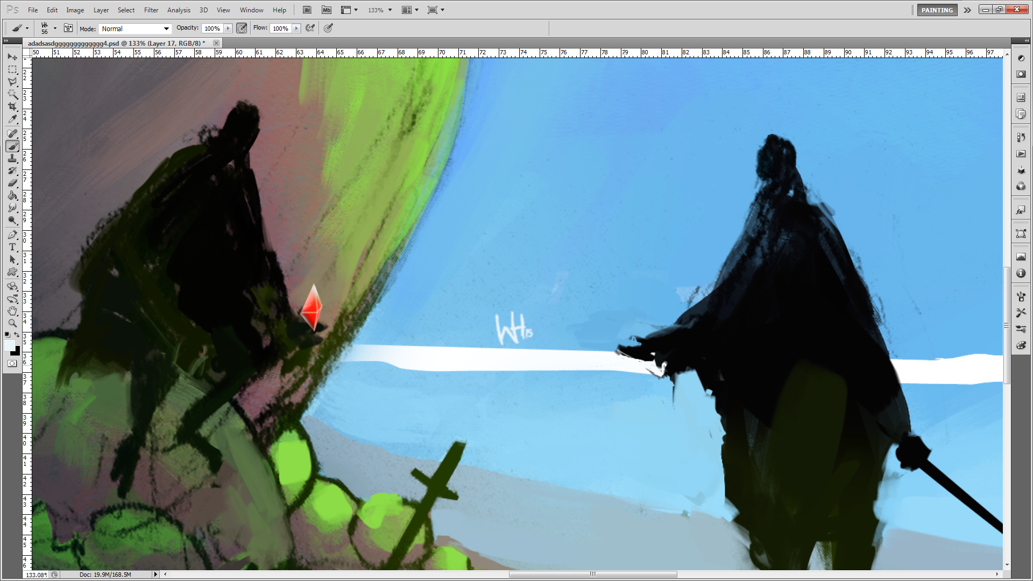Show more workspaces chevron
The image size is (1033, 581).
(967, 10)
